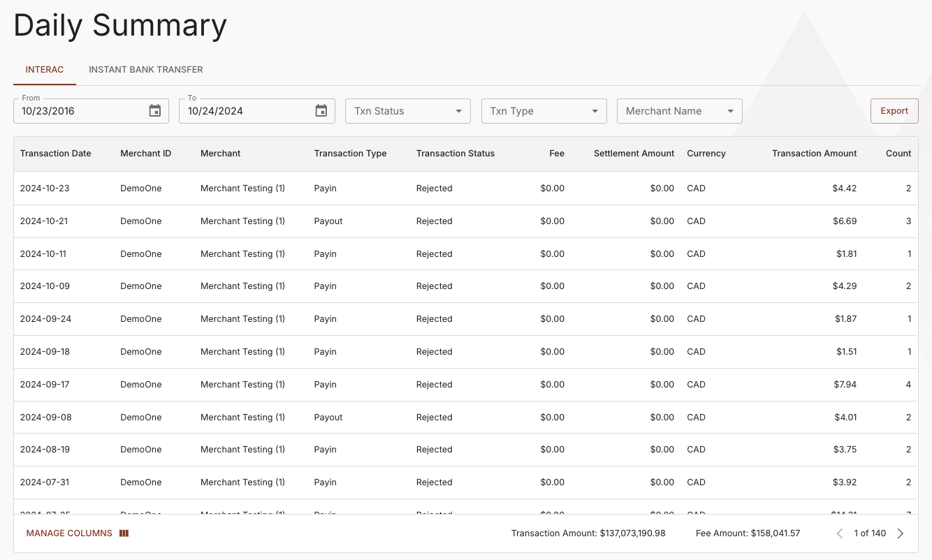Sort by the Transaction Date column header

pyautogui.click(x=55, y=153)
